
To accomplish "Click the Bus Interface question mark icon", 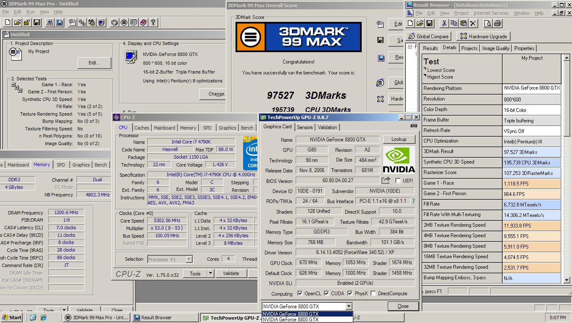I will pyautogui.click(x=413, y=201).
